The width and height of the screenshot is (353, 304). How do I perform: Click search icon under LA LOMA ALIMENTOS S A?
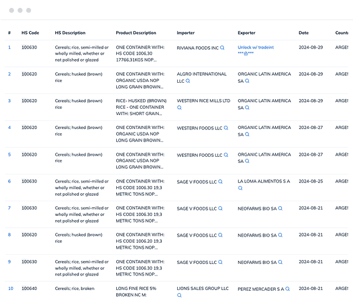pos(240,188)
